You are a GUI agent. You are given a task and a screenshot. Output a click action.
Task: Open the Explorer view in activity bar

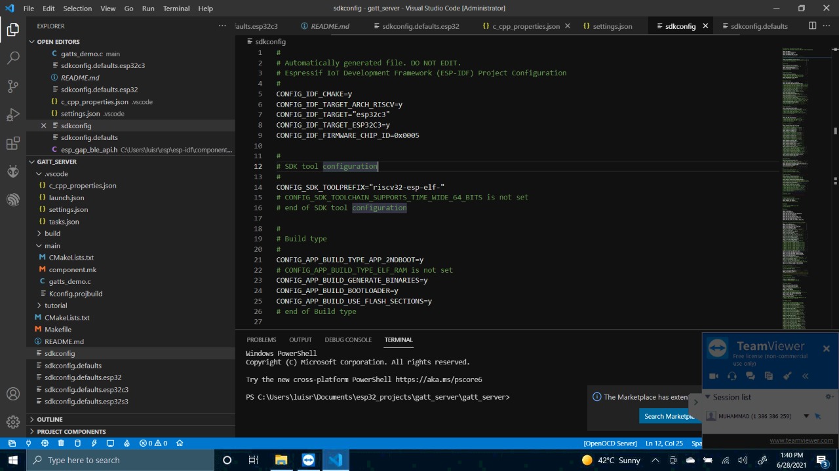tap(13, 29)
